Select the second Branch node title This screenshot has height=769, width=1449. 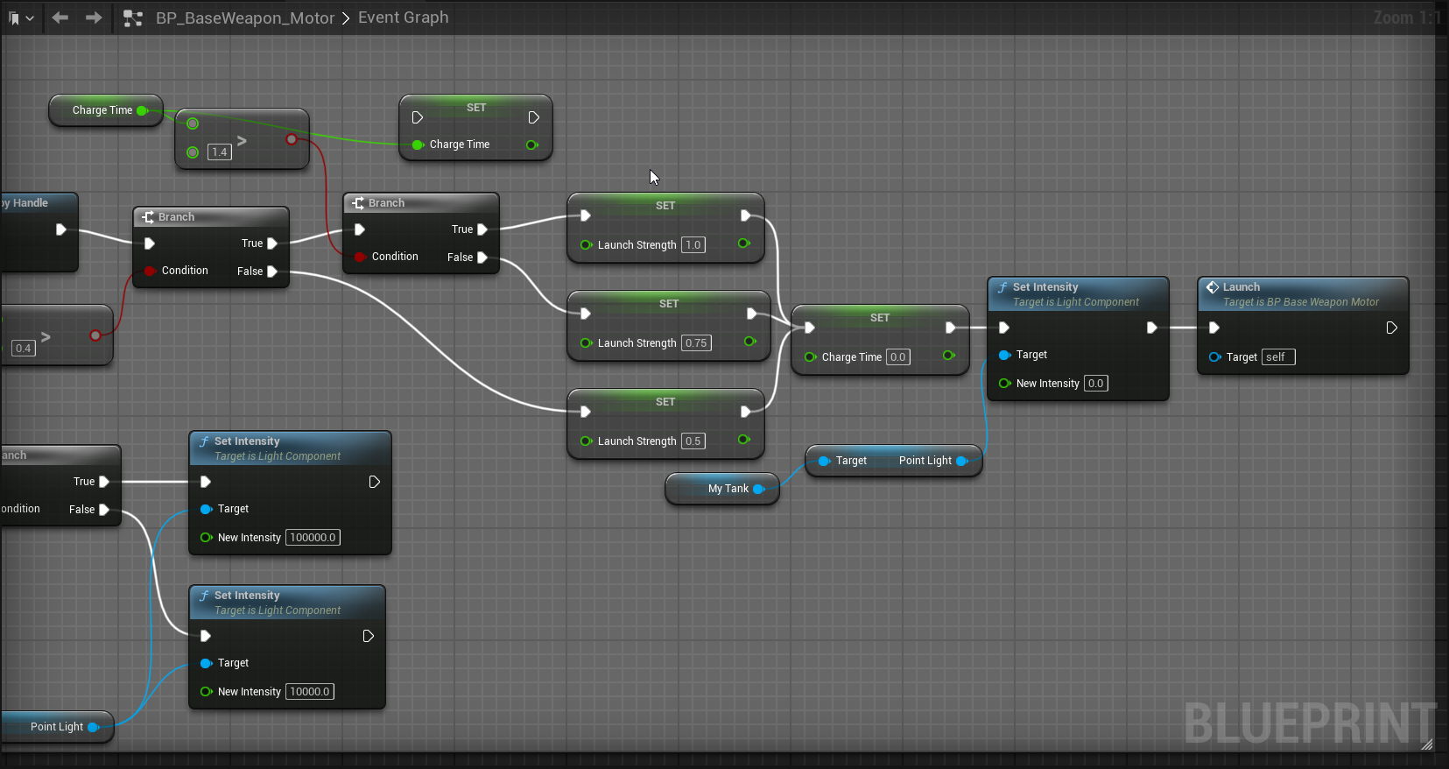click(x=386, y=203)
